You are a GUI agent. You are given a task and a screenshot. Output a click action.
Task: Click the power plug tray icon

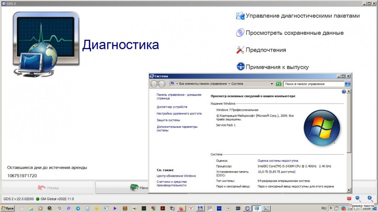point(336,208)
